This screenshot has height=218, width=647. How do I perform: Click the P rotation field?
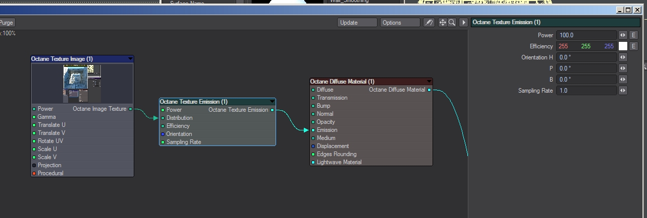click(586, 68)
